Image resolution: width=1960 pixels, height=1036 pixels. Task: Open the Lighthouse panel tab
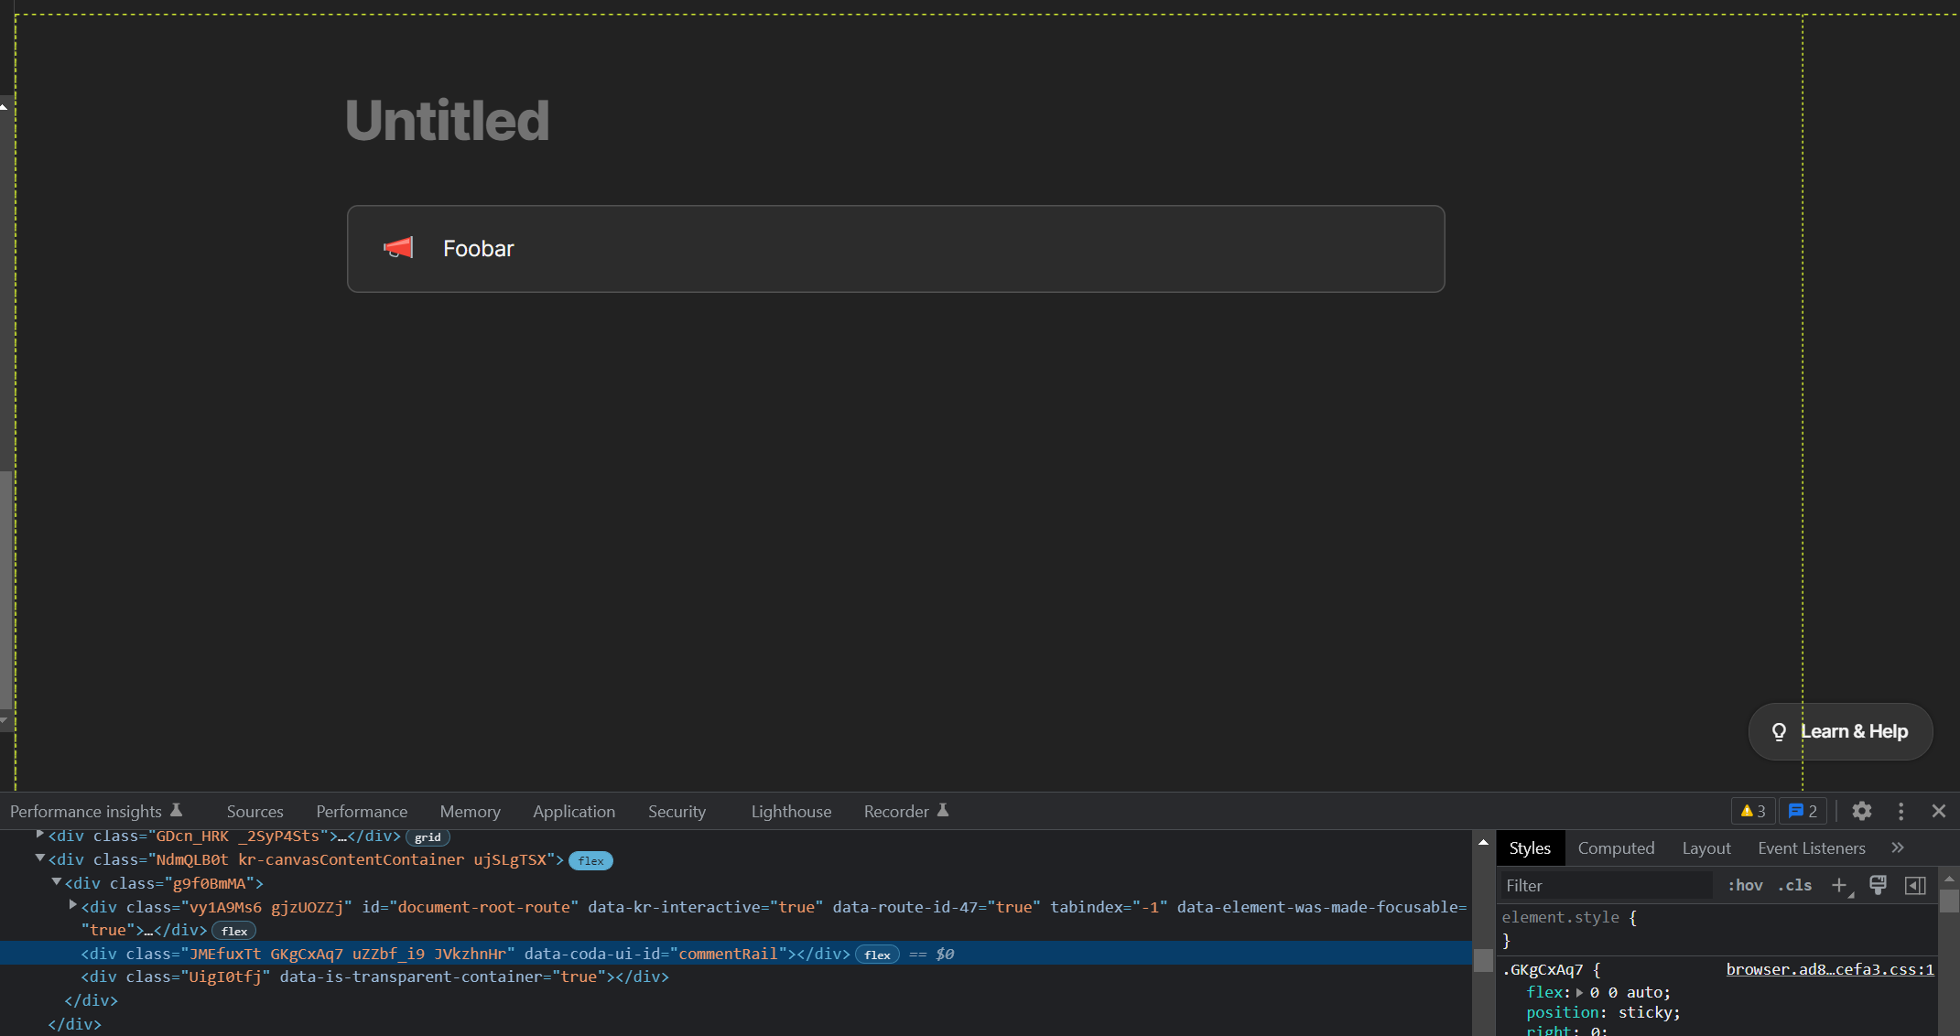point(791,812)
